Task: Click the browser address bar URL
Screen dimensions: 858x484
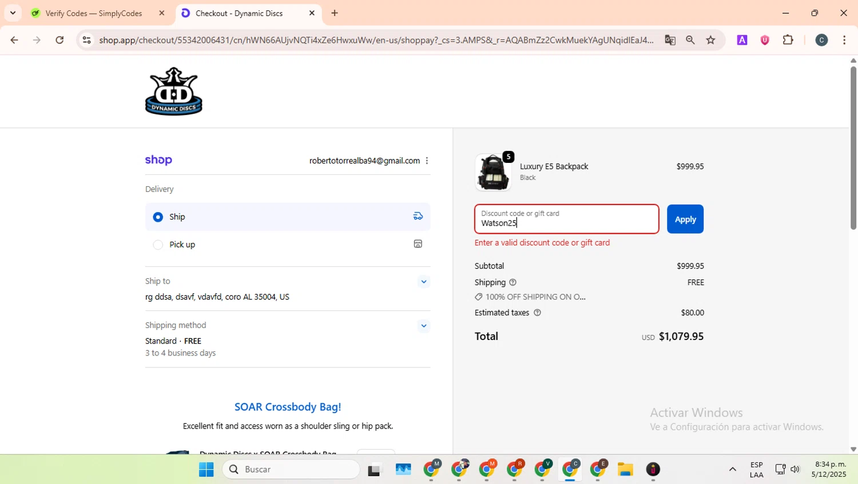Action: [x=376, y=40]
